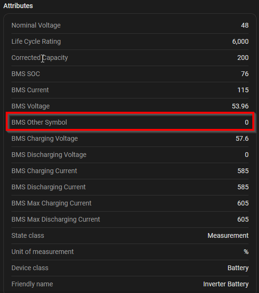Click the BMS Charging Current value 585
This screenshot has height=293, width=259.
(243, 171)
